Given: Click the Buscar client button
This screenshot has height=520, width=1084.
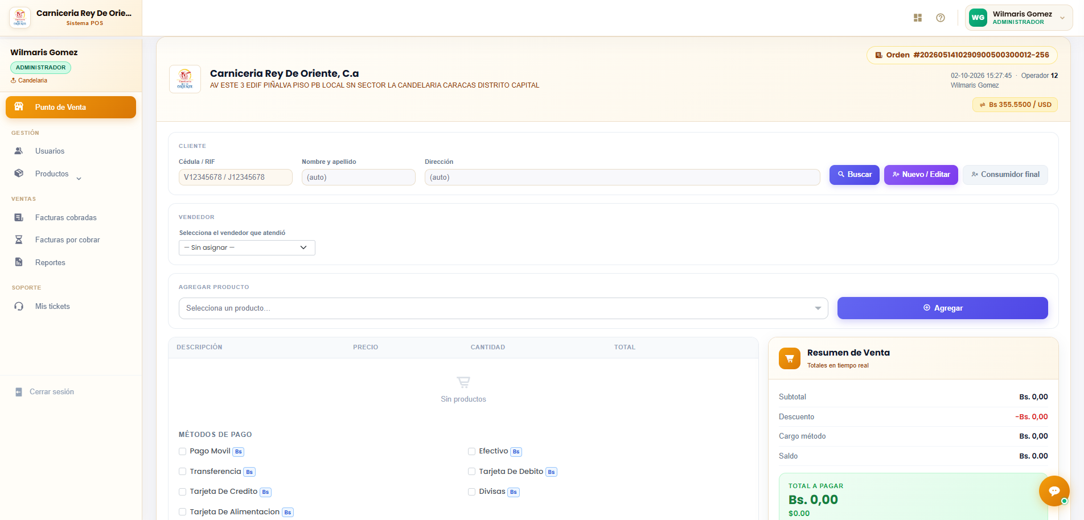Looking at the screenshot, I should [855, 175].
